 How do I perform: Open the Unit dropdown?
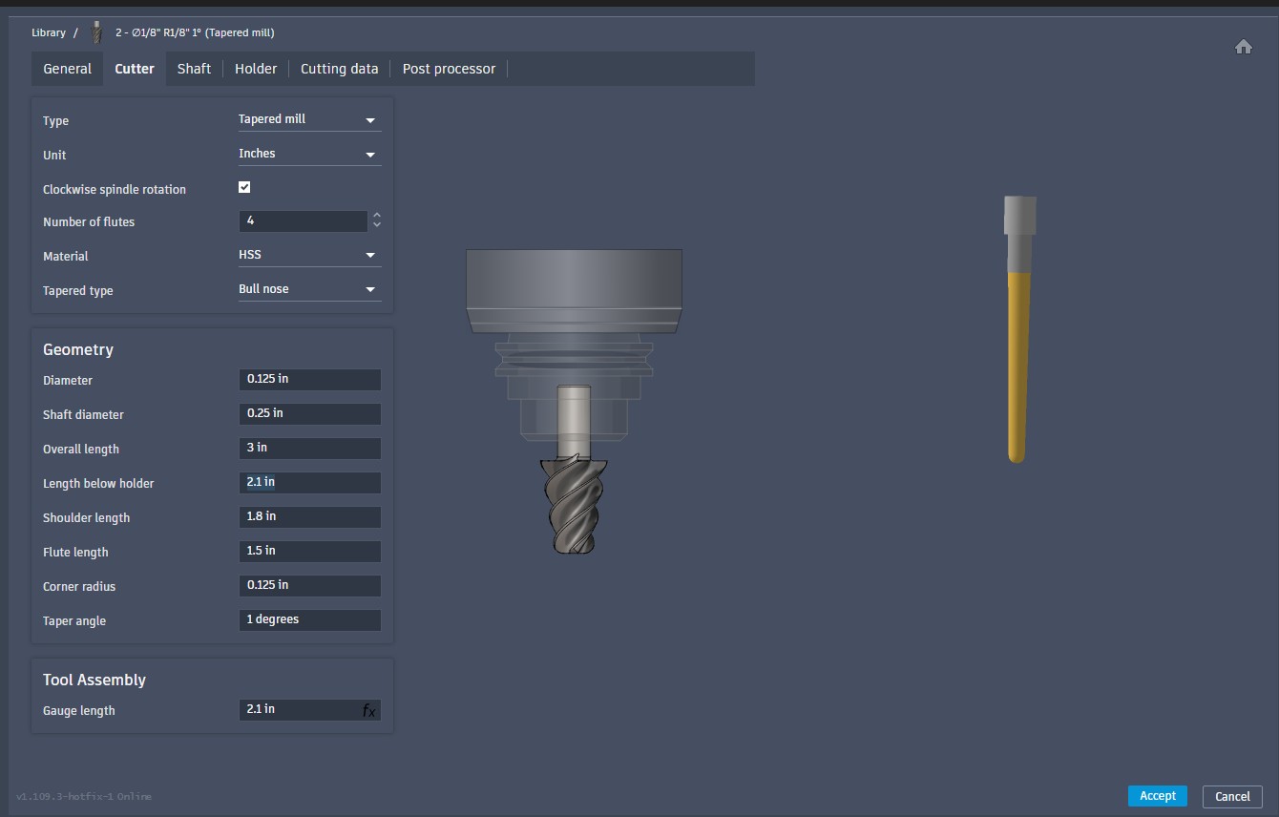pos(309,154)
